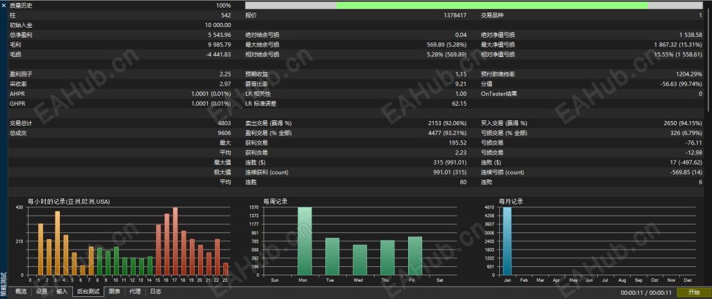The height and width of the screenshot is (299, 712).
Task: Click the 相对净值亏损 value 15.55% (1 558.61)
Action: point(679,54)
